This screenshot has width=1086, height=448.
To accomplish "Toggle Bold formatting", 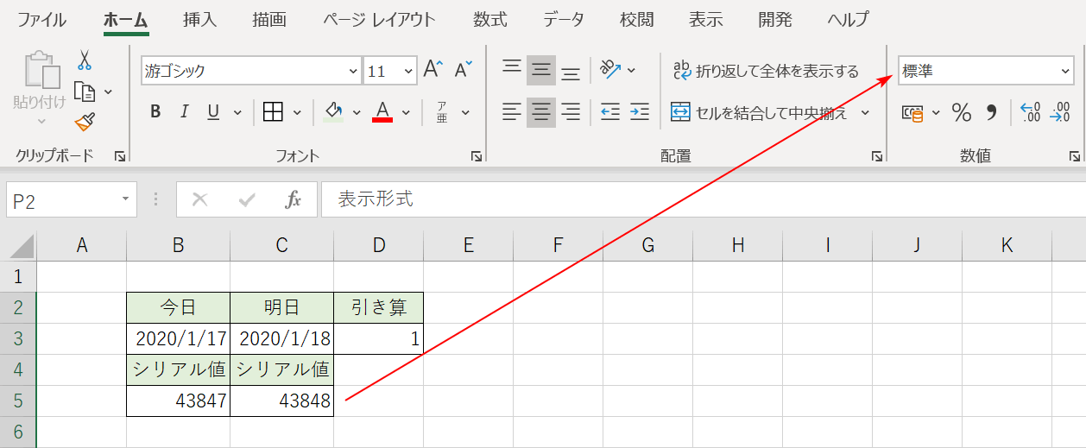I will coord(155,111).
